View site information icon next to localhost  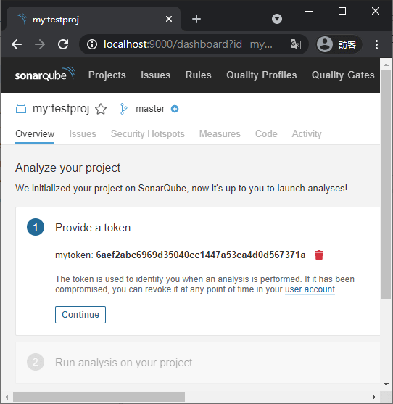pos(91,44)
